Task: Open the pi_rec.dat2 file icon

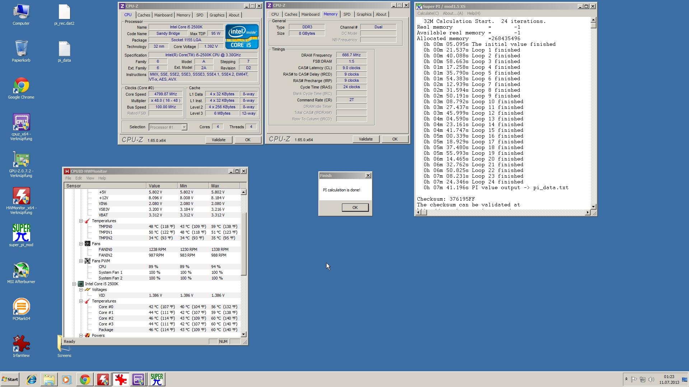Action: [x=64, y=15]
